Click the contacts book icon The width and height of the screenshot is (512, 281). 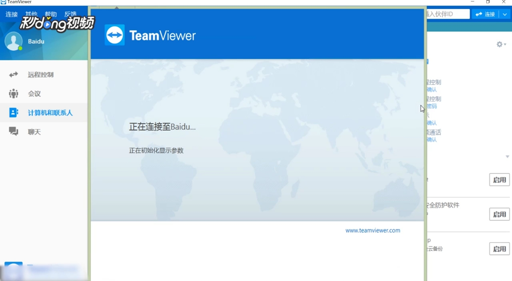(14, 113)
